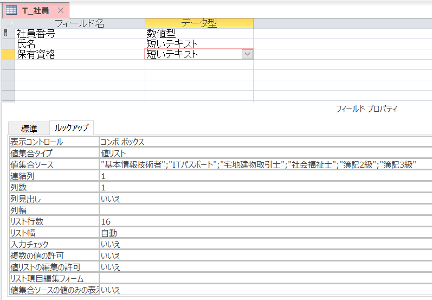Click the フィールド名 column header
The image size is (432, 300).
[80, 23]
